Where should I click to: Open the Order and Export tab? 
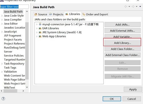pos(95,14)
